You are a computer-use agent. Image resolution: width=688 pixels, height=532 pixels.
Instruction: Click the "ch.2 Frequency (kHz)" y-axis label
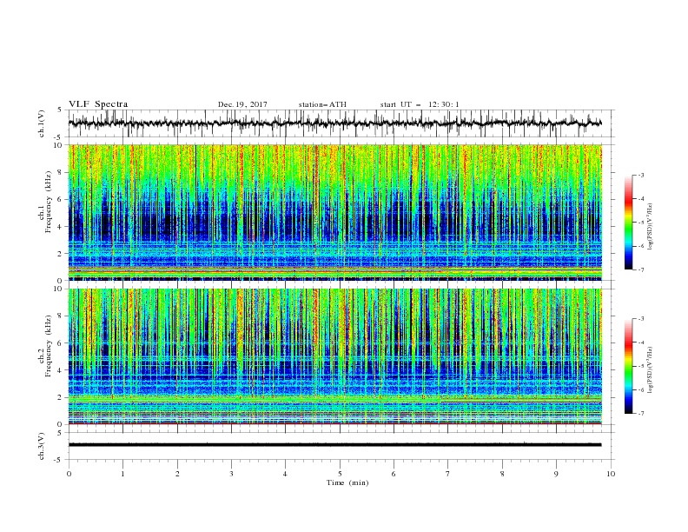pyautogui.click(x=45, y=346)
